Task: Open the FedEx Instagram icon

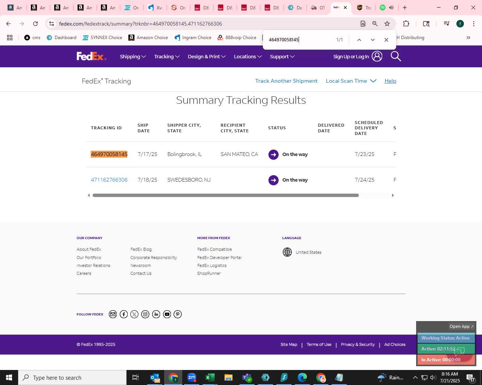Action: click(x=145, y=314)
